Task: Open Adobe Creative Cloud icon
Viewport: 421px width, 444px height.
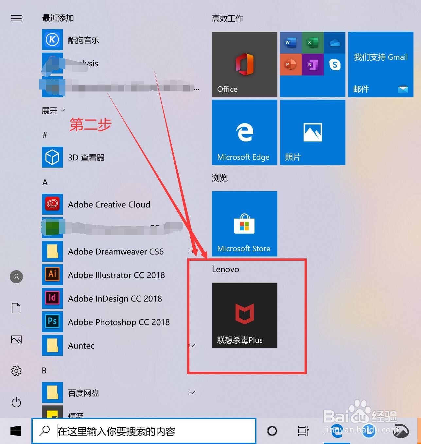Action: tap(52, 204)
